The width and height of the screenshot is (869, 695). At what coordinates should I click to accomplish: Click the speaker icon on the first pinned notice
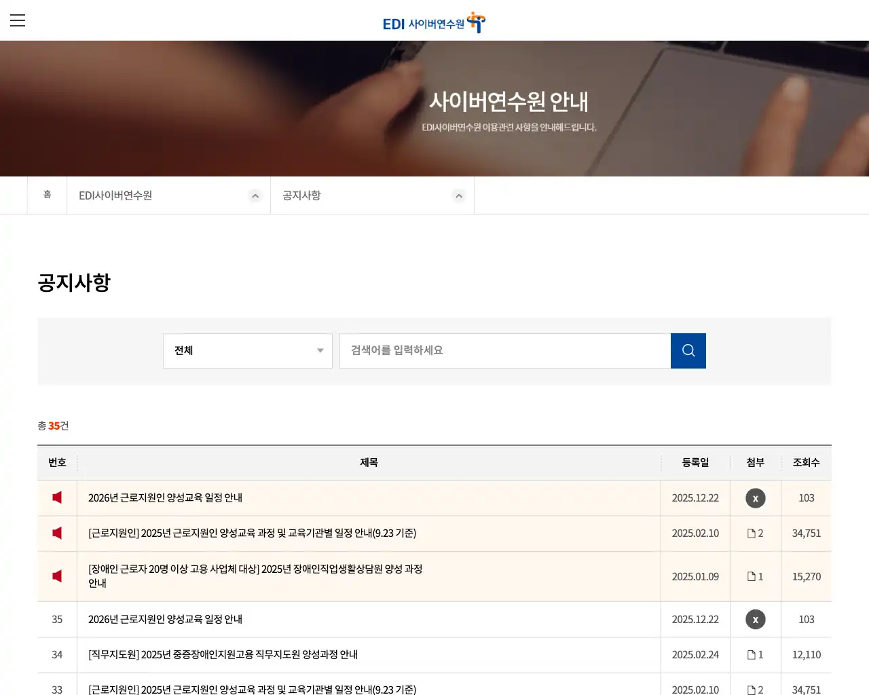(57, 497)
